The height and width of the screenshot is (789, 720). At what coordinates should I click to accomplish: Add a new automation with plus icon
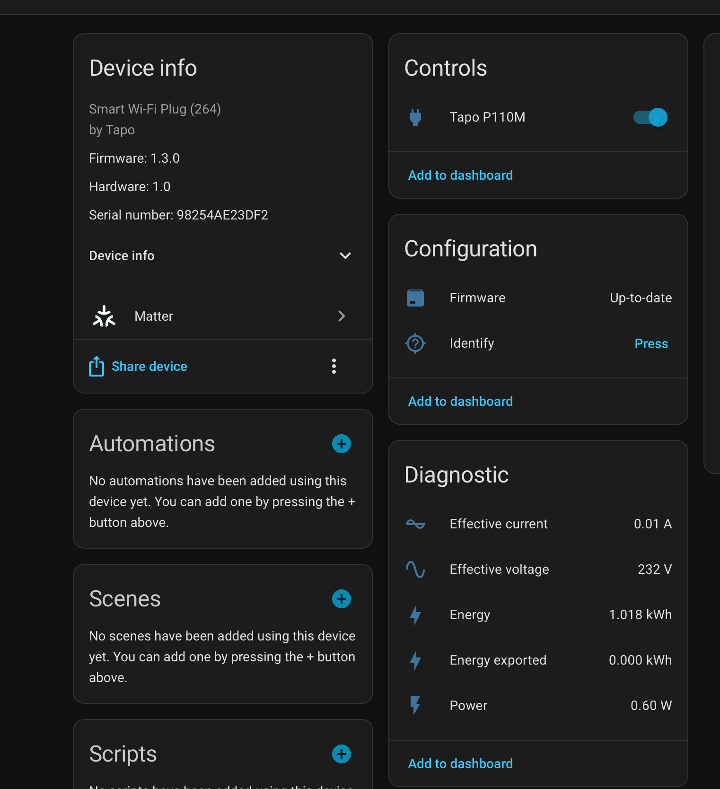342,444
